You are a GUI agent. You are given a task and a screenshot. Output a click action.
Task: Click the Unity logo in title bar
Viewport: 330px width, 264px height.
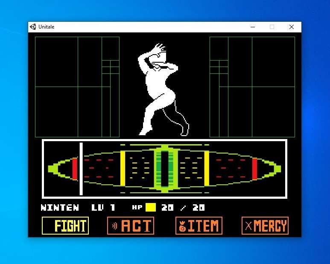point(33,27)
